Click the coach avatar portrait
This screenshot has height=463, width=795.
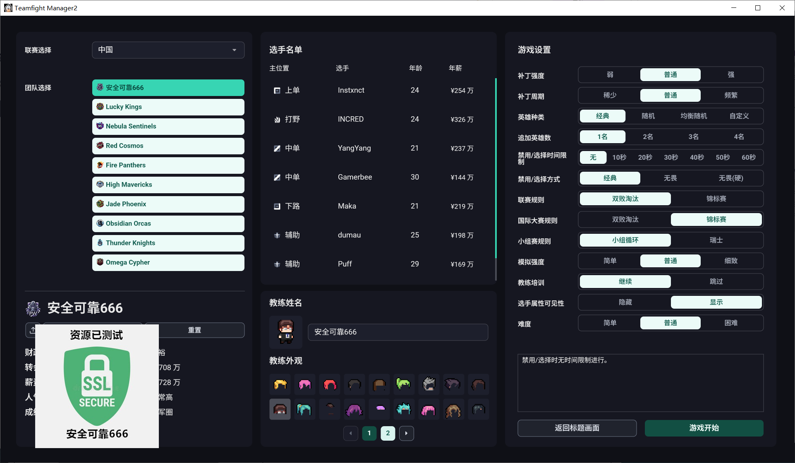286,332
